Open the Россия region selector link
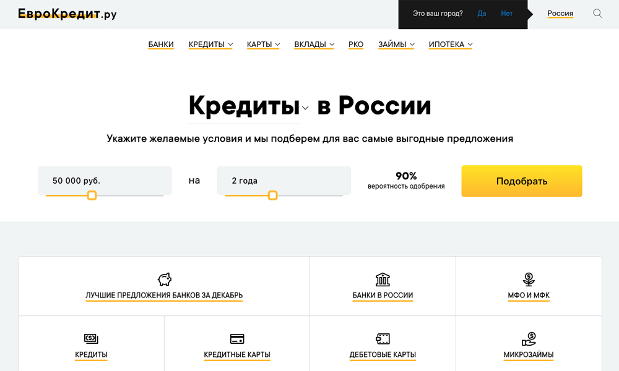The width and height of the screenshot is (619, 371). coord(560,14)
